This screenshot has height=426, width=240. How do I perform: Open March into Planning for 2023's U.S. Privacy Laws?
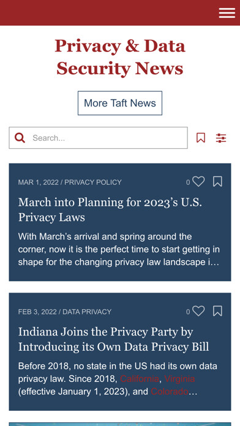pos(110,210)
